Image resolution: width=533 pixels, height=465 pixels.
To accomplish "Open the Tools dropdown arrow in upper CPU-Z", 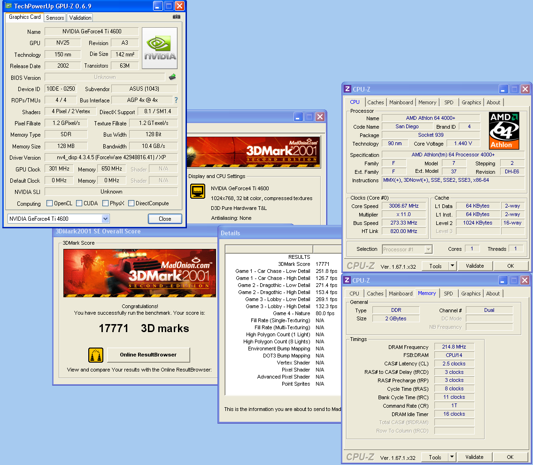I will [x=452, y=266].
